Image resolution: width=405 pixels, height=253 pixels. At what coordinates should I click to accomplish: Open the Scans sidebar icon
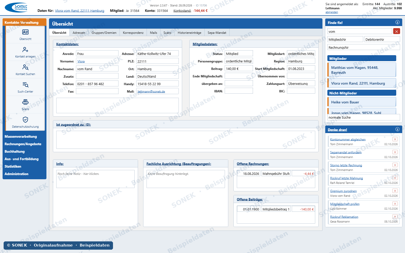coord(25,102)
